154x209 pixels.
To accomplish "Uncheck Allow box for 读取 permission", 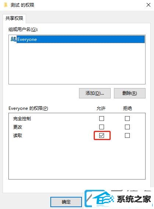I will point(102,136).
